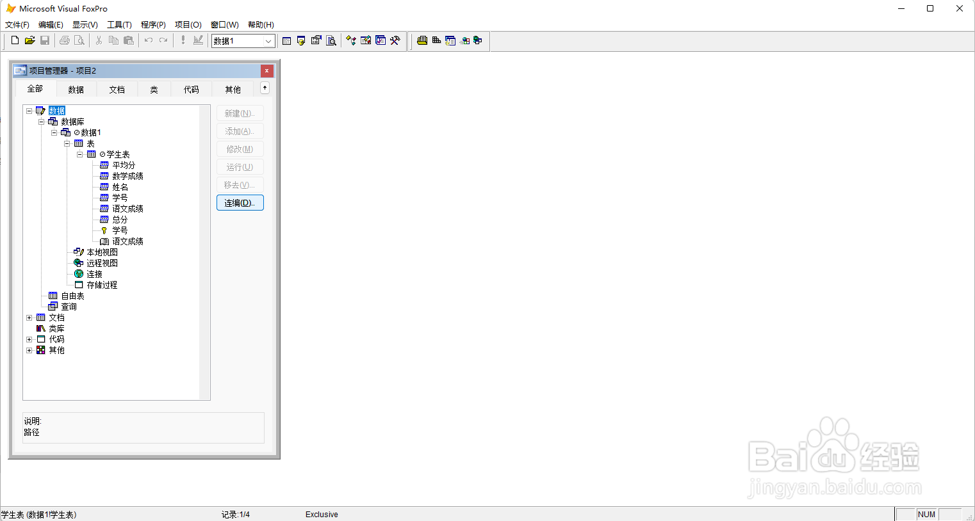The height and width of the screenshot is (521, 975).
Task: Switch to the 文档 tab
Action: coord(117,90)
